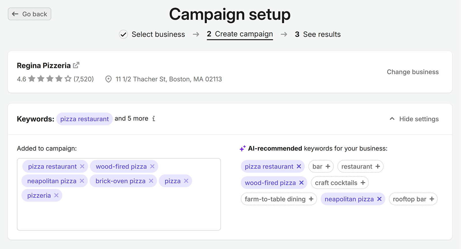The image size is (461, 249).
Task: Add the recommended 'bar' keyword
Action: [328, 166]
